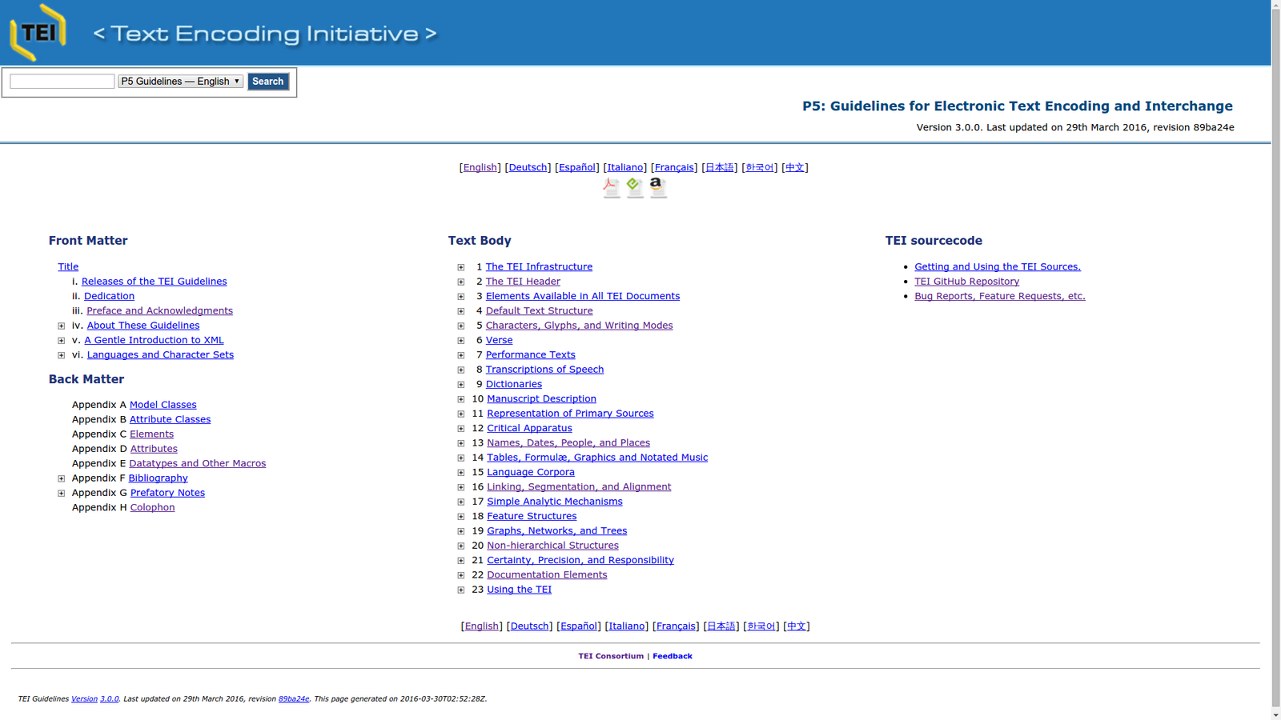This screenshot has height=720, width=1281.
Task: Click the Feedback footer link
Action: (672, 656)
